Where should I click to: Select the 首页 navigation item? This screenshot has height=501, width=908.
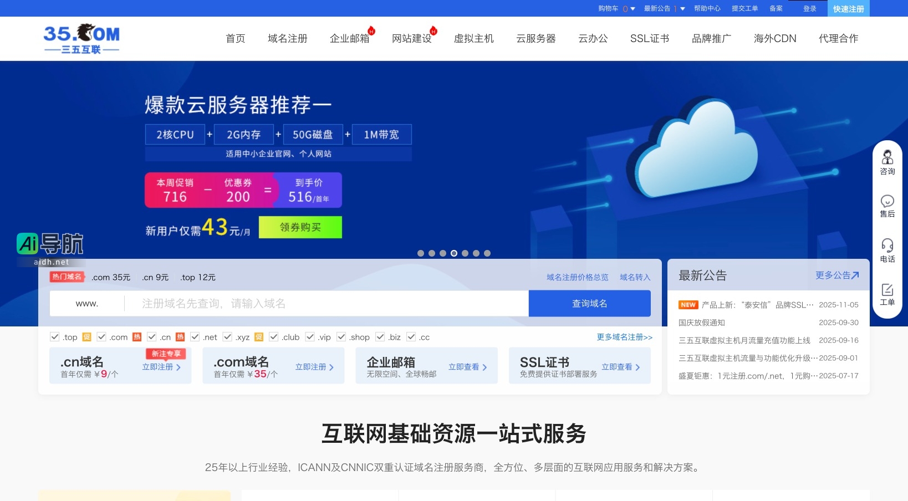coord(235,38)
